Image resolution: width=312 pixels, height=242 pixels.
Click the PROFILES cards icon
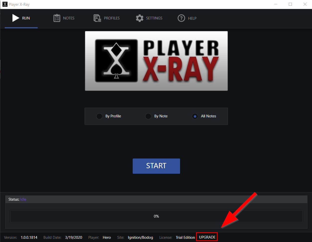pyautogui.click(x=97, y=18)
